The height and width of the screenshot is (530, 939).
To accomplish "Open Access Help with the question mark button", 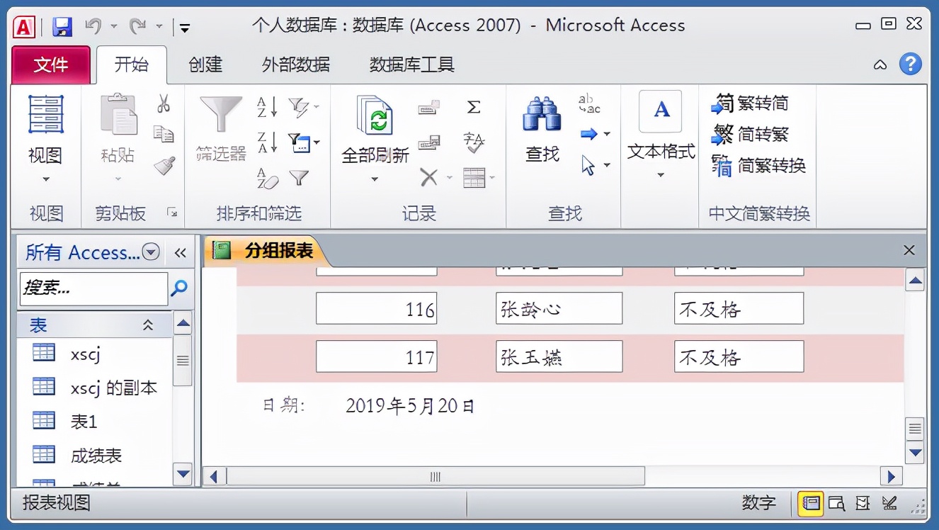I will [x=911, y=64].
